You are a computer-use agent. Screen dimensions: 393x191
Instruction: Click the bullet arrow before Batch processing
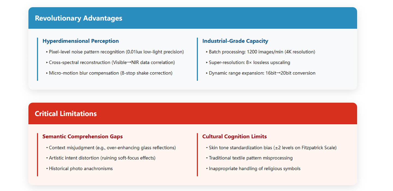tap(207, 52)
